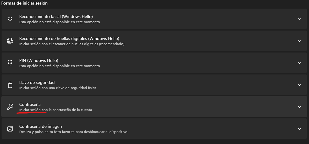Open the Llave de seguridad option title
This screenshot has height=144, width=309.
click(x=37, y=82)
